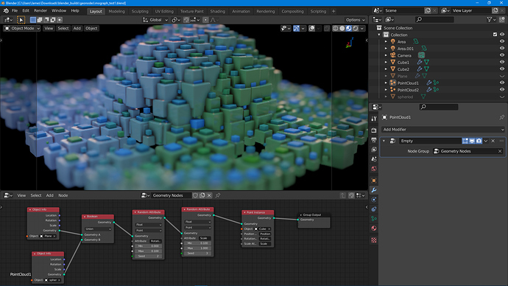Adjust Max 1.000 slider in Random Attribute node
The height and width of the screenshot is (286, 508).
[x=197, y=248]
